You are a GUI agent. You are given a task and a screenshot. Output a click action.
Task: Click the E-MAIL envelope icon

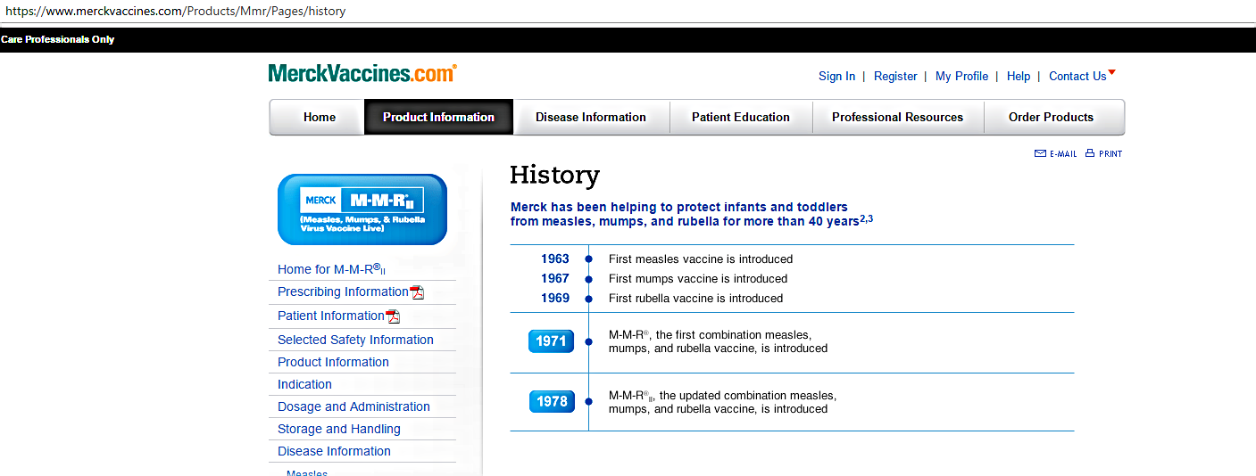click(1040, 153)
